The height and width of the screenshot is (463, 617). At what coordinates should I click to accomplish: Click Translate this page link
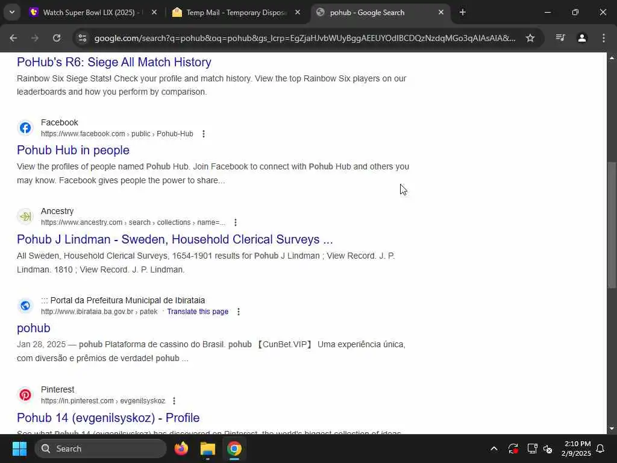198,312
